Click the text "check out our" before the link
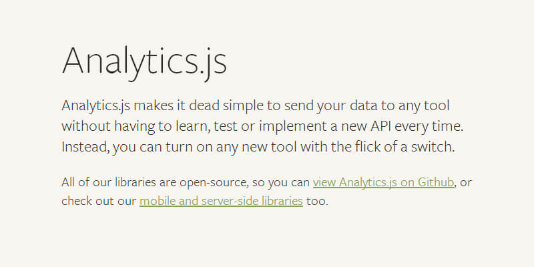Image resolution: width=534 pixels, height=267 pixels. coord(98,200)
